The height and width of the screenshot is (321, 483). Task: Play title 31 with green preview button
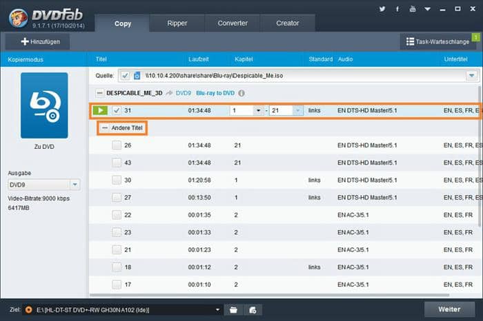click(x=101, y=110)
